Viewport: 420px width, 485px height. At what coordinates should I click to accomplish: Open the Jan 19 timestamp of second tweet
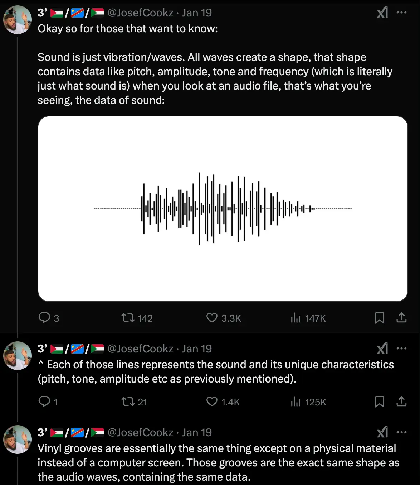click(x=197, y=349)
